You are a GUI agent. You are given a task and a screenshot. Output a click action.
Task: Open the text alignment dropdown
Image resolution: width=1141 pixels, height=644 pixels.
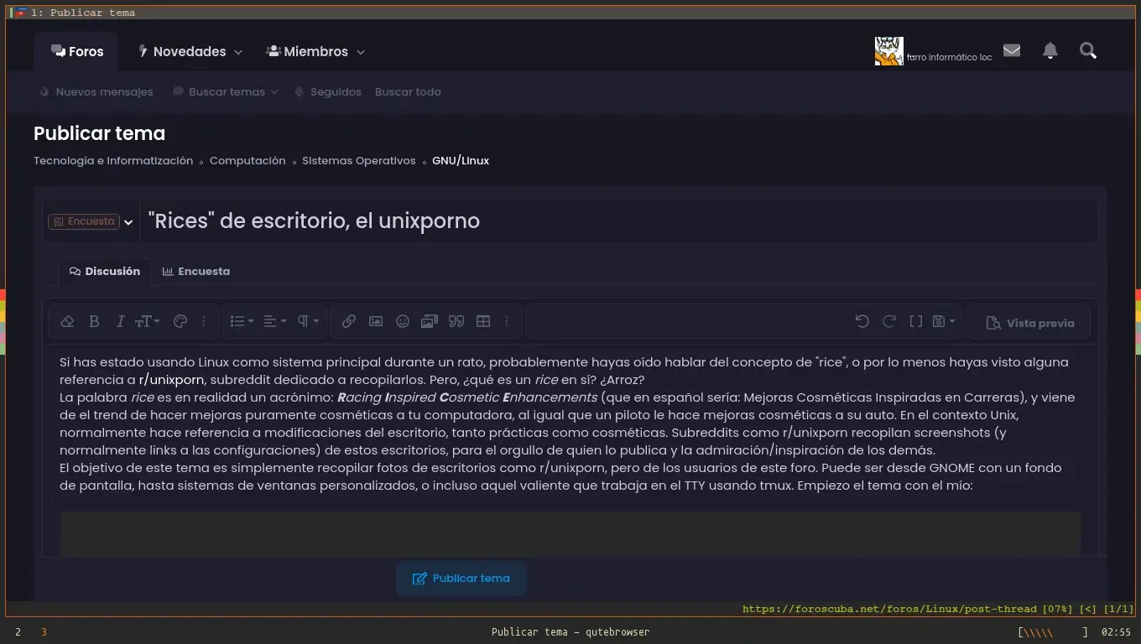click(x=274, y=321)
